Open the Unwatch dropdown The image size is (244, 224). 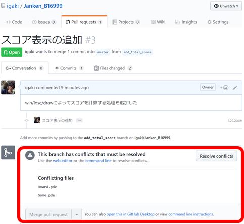tap(226, 6)
